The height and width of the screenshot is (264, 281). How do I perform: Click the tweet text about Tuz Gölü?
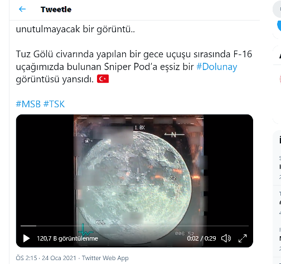134,67
